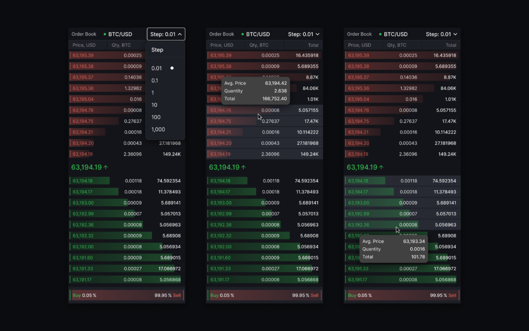Click bid price 63,192.99 in right order book
529x331 pixels.
tap(359, 214)
